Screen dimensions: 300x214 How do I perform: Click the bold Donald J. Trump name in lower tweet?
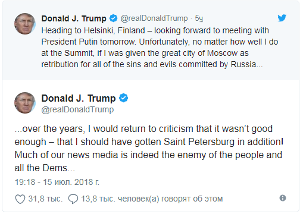pos(79,98)
